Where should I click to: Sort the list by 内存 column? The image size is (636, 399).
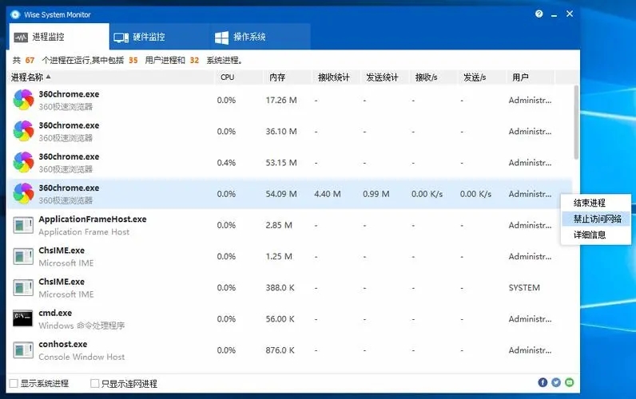click(277, 77)
